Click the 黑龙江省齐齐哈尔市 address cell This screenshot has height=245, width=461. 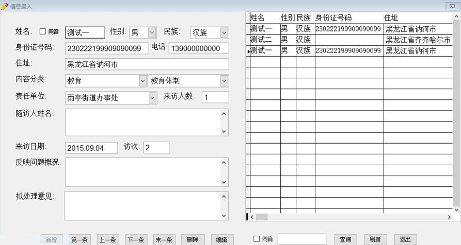(418, 40)
